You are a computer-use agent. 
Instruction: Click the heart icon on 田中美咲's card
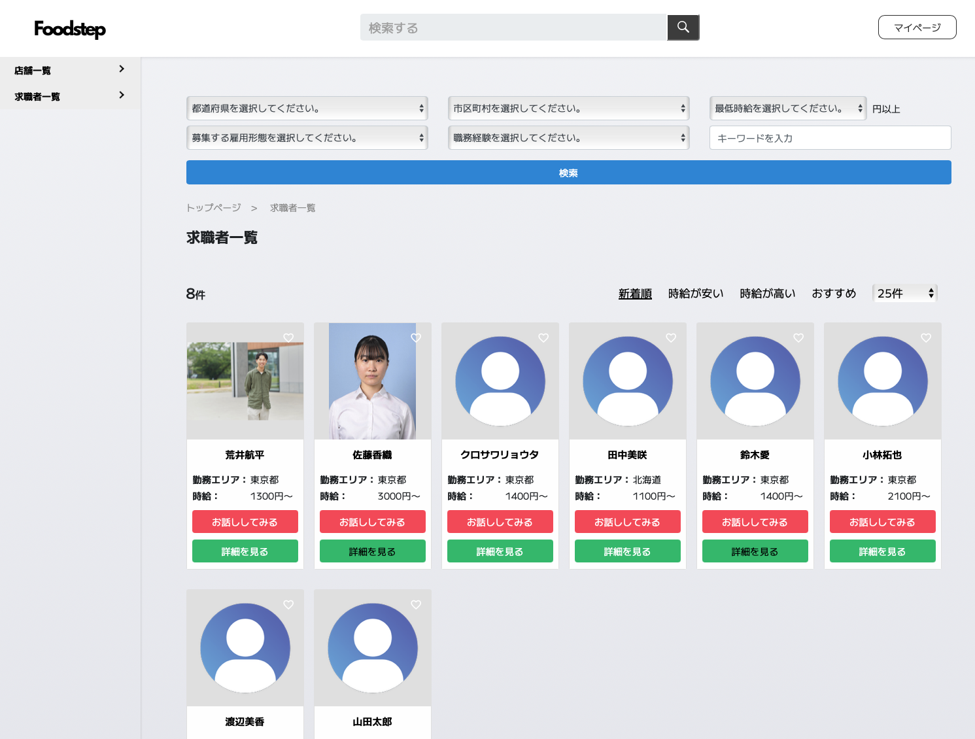pos(671,337)
